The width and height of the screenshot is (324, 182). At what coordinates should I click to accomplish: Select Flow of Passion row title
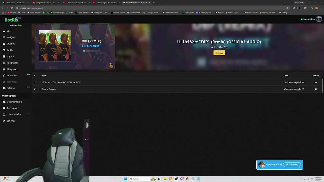(49, 89)
